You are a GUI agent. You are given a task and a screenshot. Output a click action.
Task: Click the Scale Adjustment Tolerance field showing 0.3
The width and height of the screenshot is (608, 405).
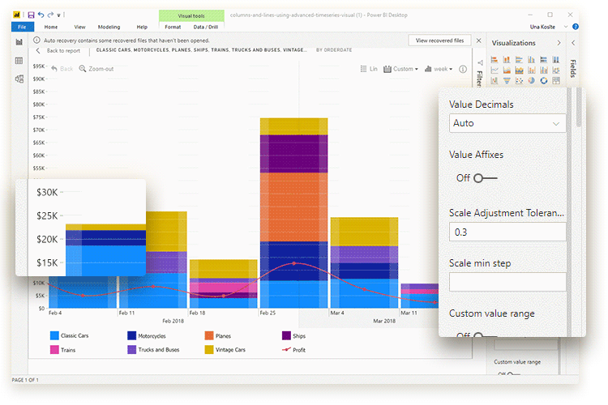point(507,232)
